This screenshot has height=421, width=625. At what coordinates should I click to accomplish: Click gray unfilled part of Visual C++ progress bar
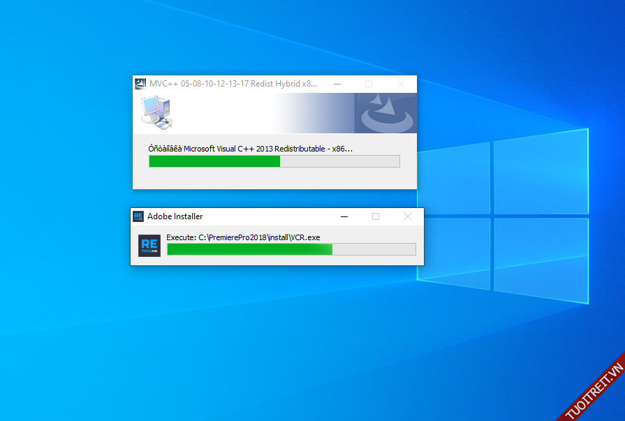click(340, 161)
